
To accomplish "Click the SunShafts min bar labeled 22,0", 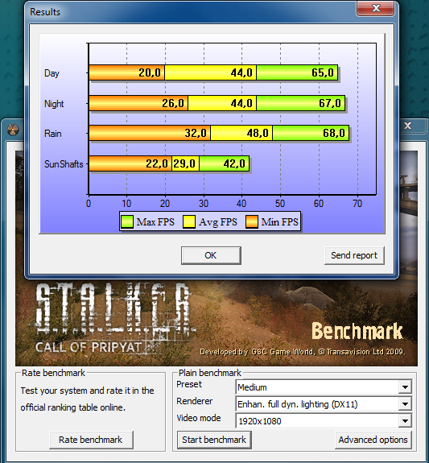I will click(130, 163).
